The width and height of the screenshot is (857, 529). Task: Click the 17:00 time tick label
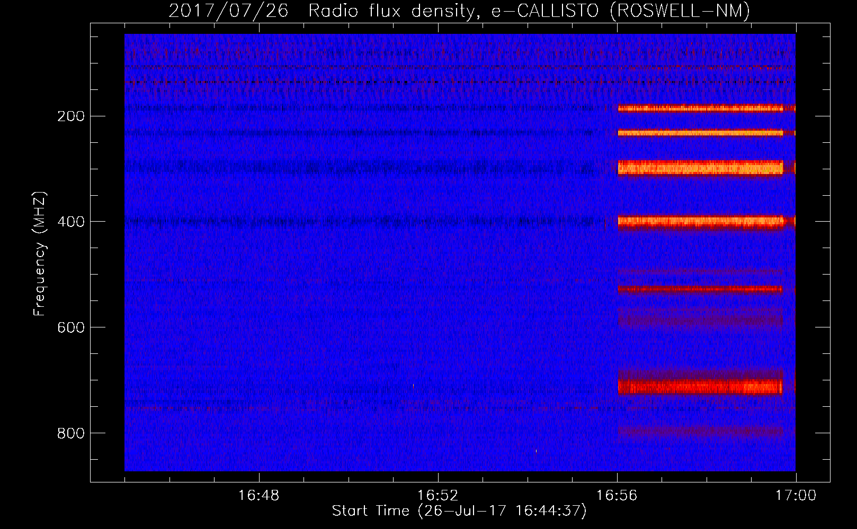[x=796, y=496]
